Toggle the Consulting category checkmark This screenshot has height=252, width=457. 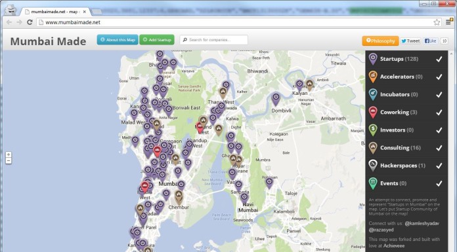[x=439, y=148]
